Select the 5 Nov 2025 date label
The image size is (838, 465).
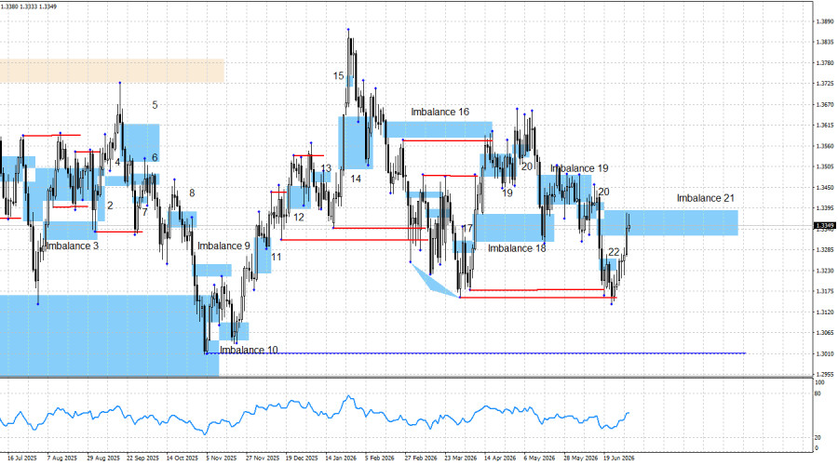[222, 458]
